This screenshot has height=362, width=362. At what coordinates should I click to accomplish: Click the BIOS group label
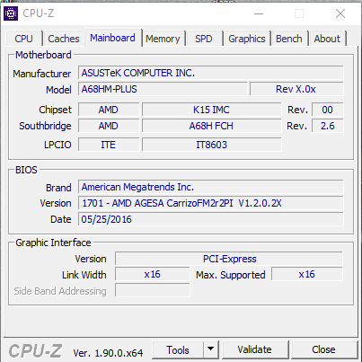(26, 170)
